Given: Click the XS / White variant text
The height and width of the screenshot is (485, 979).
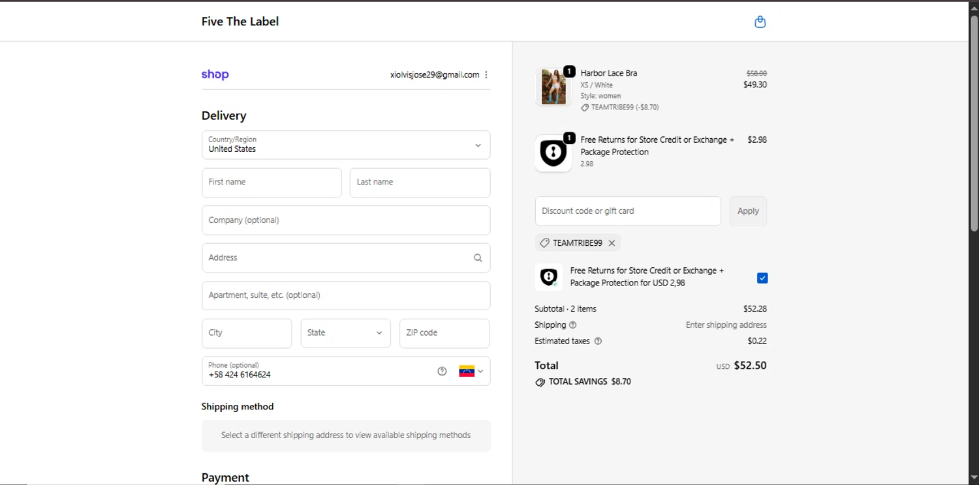Looking at the screenshot, I should (x=597, y=85).
